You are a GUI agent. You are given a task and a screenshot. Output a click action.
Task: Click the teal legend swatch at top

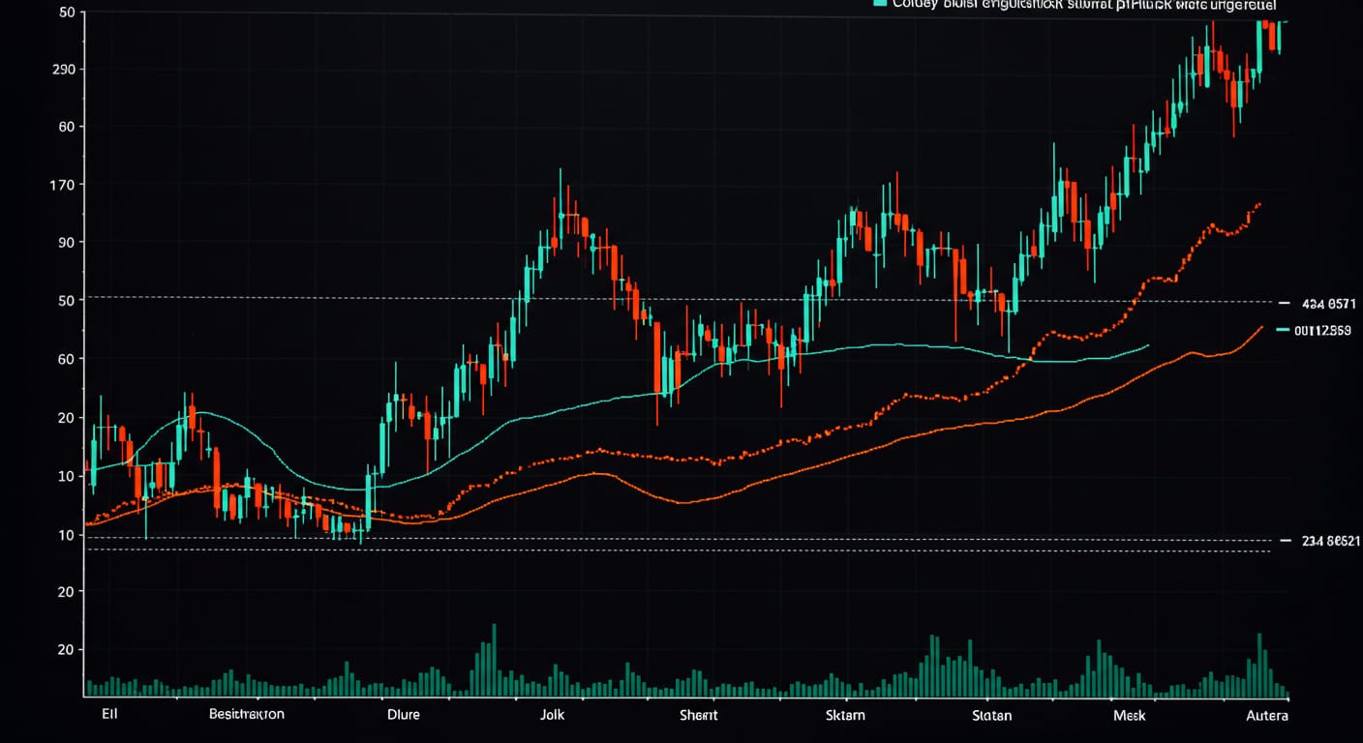pyautogui.click(x=879, y=4)
